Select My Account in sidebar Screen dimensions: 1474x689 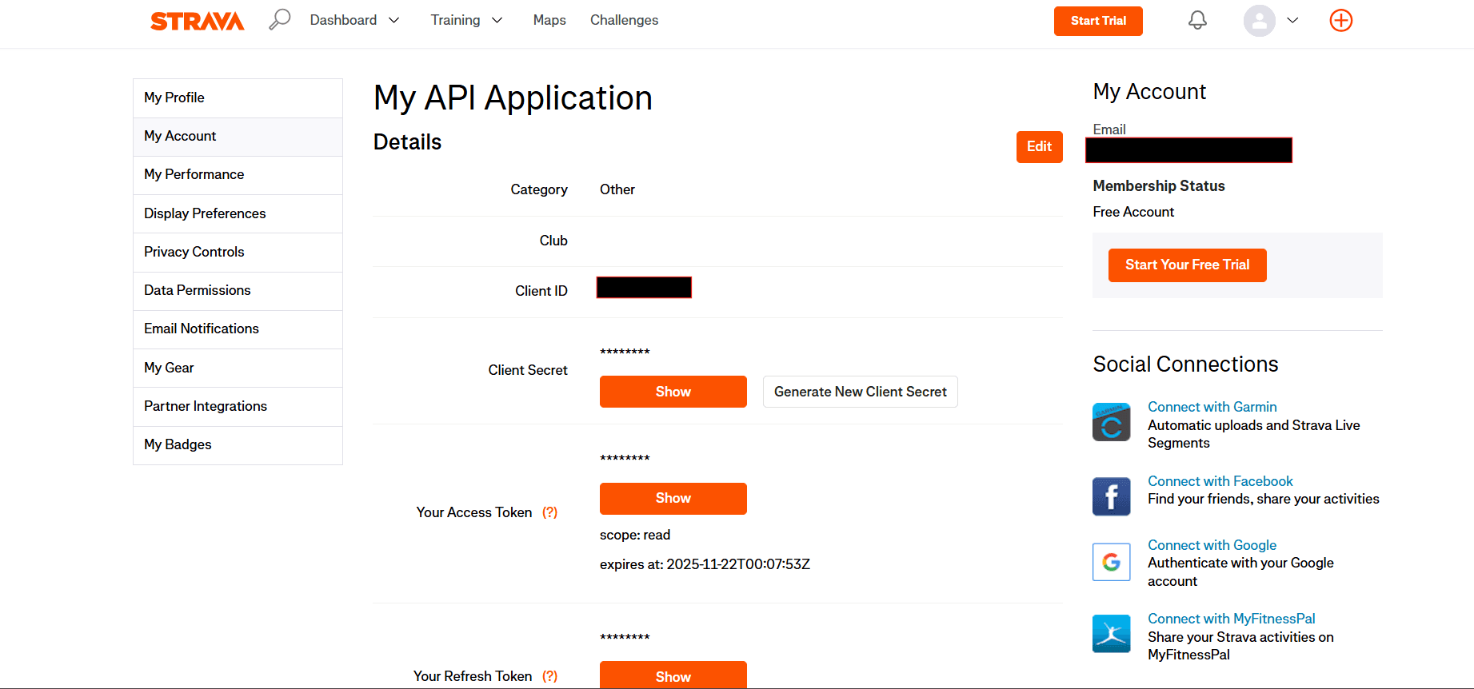point(238,137)
